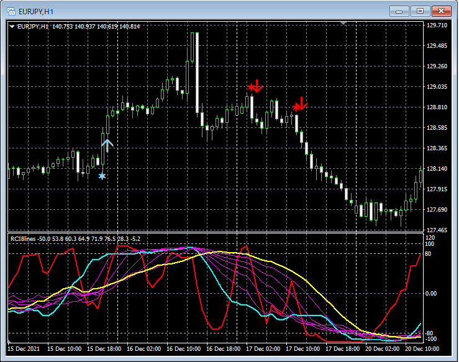Click the RCI8lines indicator label
This screenshot has width=459, height=362.
click(x=23, y=239)
